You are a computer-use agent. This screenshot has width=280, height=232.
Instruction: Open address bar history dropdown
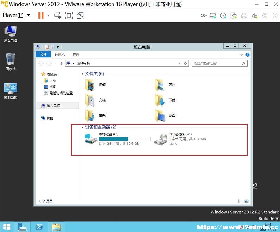tap(179, 63)
